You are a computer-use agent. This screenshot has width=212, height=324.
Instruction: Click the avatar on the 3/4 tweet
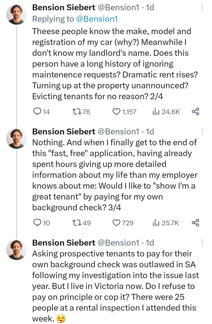[17, 139]
